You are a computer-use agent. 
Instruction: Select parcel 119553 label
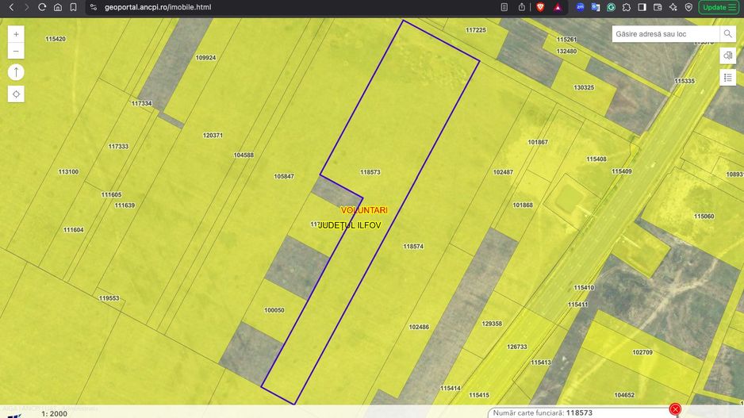coord(109,298)
